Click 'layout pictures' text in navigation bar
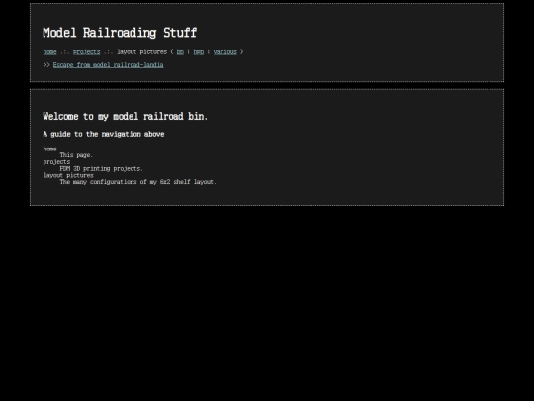 (142, 51)
